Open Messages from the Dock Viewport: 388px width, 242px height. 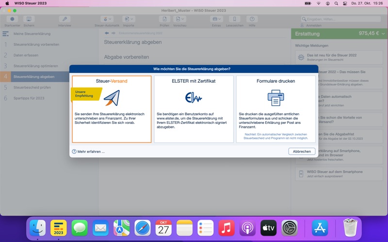coord(80,227)
